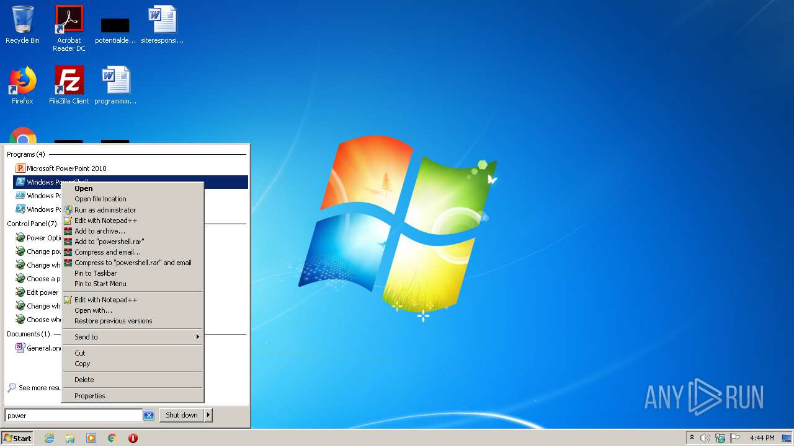Open the General.one document result
The width and height of the screenshot is (794, 446).
38,348
